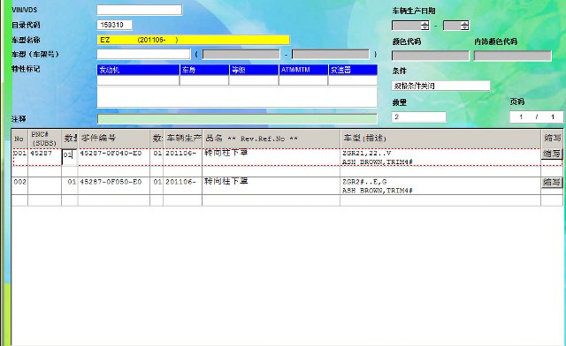The image size is (566, 346).
Task: Focus the 车型(车架号) white input box
Action: [x=143, y=54]
